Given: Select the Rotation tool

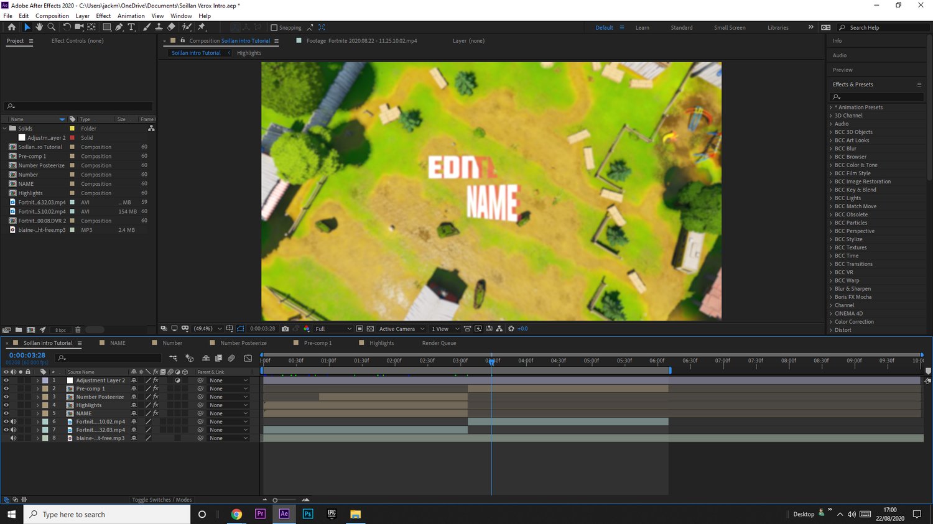Looking at the screenshot, I should [67, 27].
